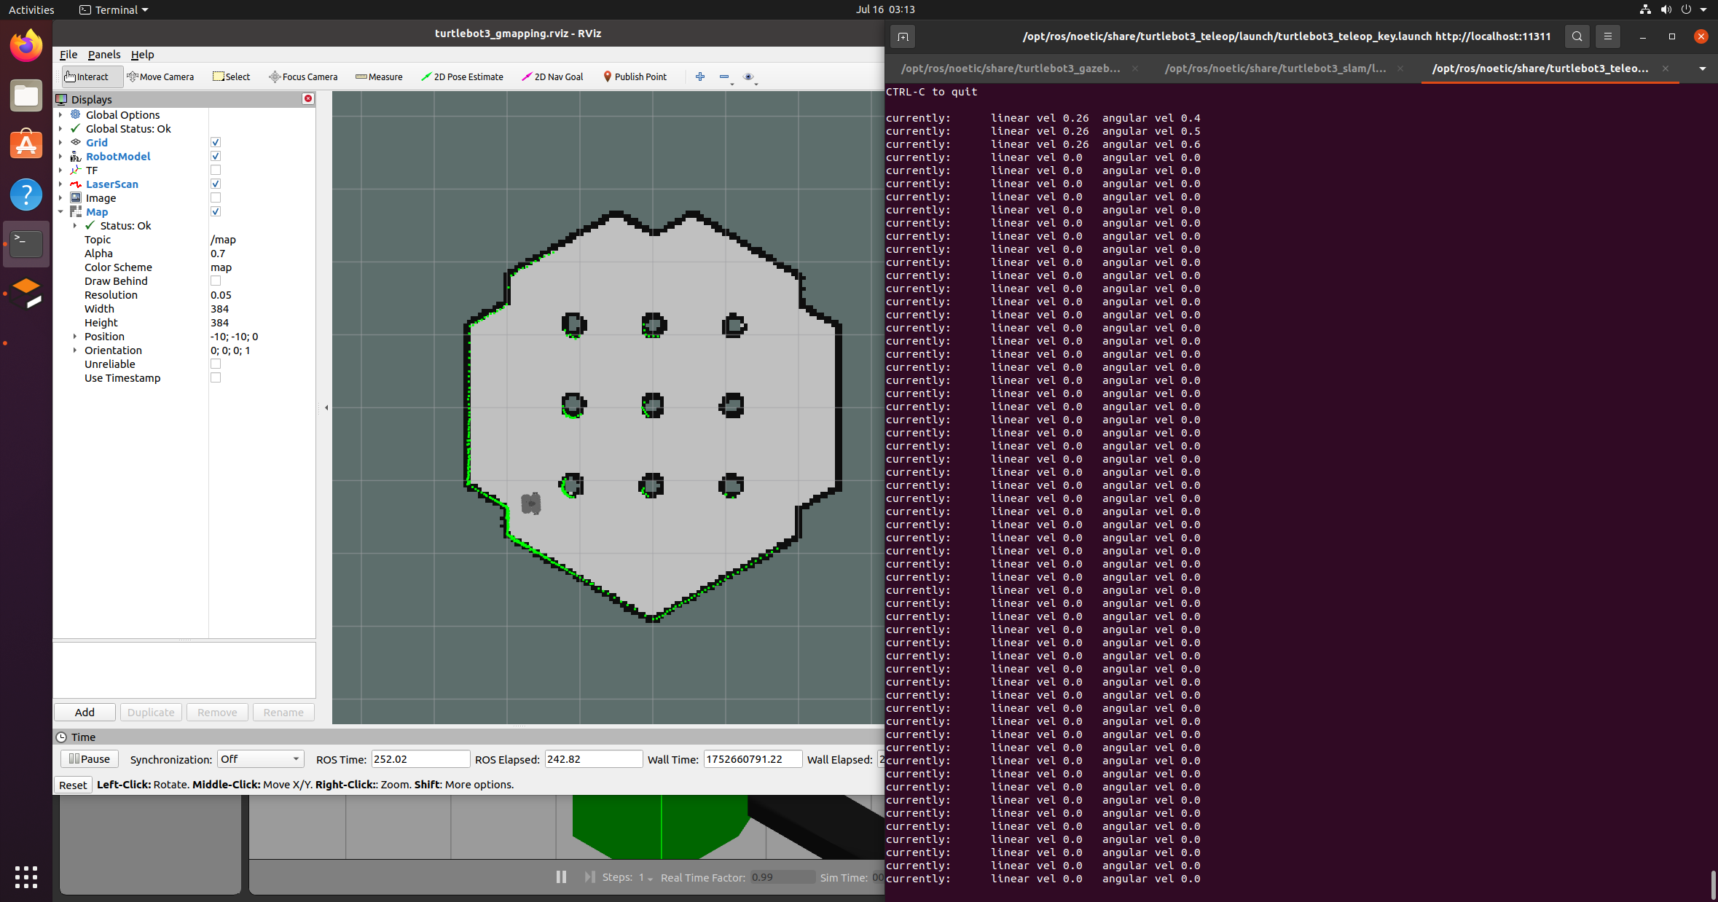Open the Focus Camera tool
Screen dimensions: 1718x902
pos(303,77)
